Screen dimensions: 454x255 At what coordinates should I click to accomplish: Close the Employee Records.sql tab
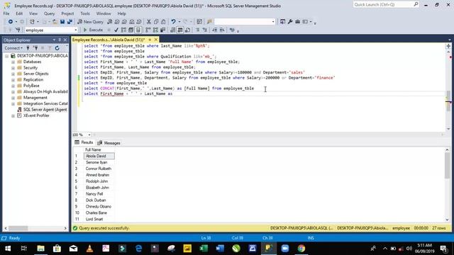(x=156, y=40)
